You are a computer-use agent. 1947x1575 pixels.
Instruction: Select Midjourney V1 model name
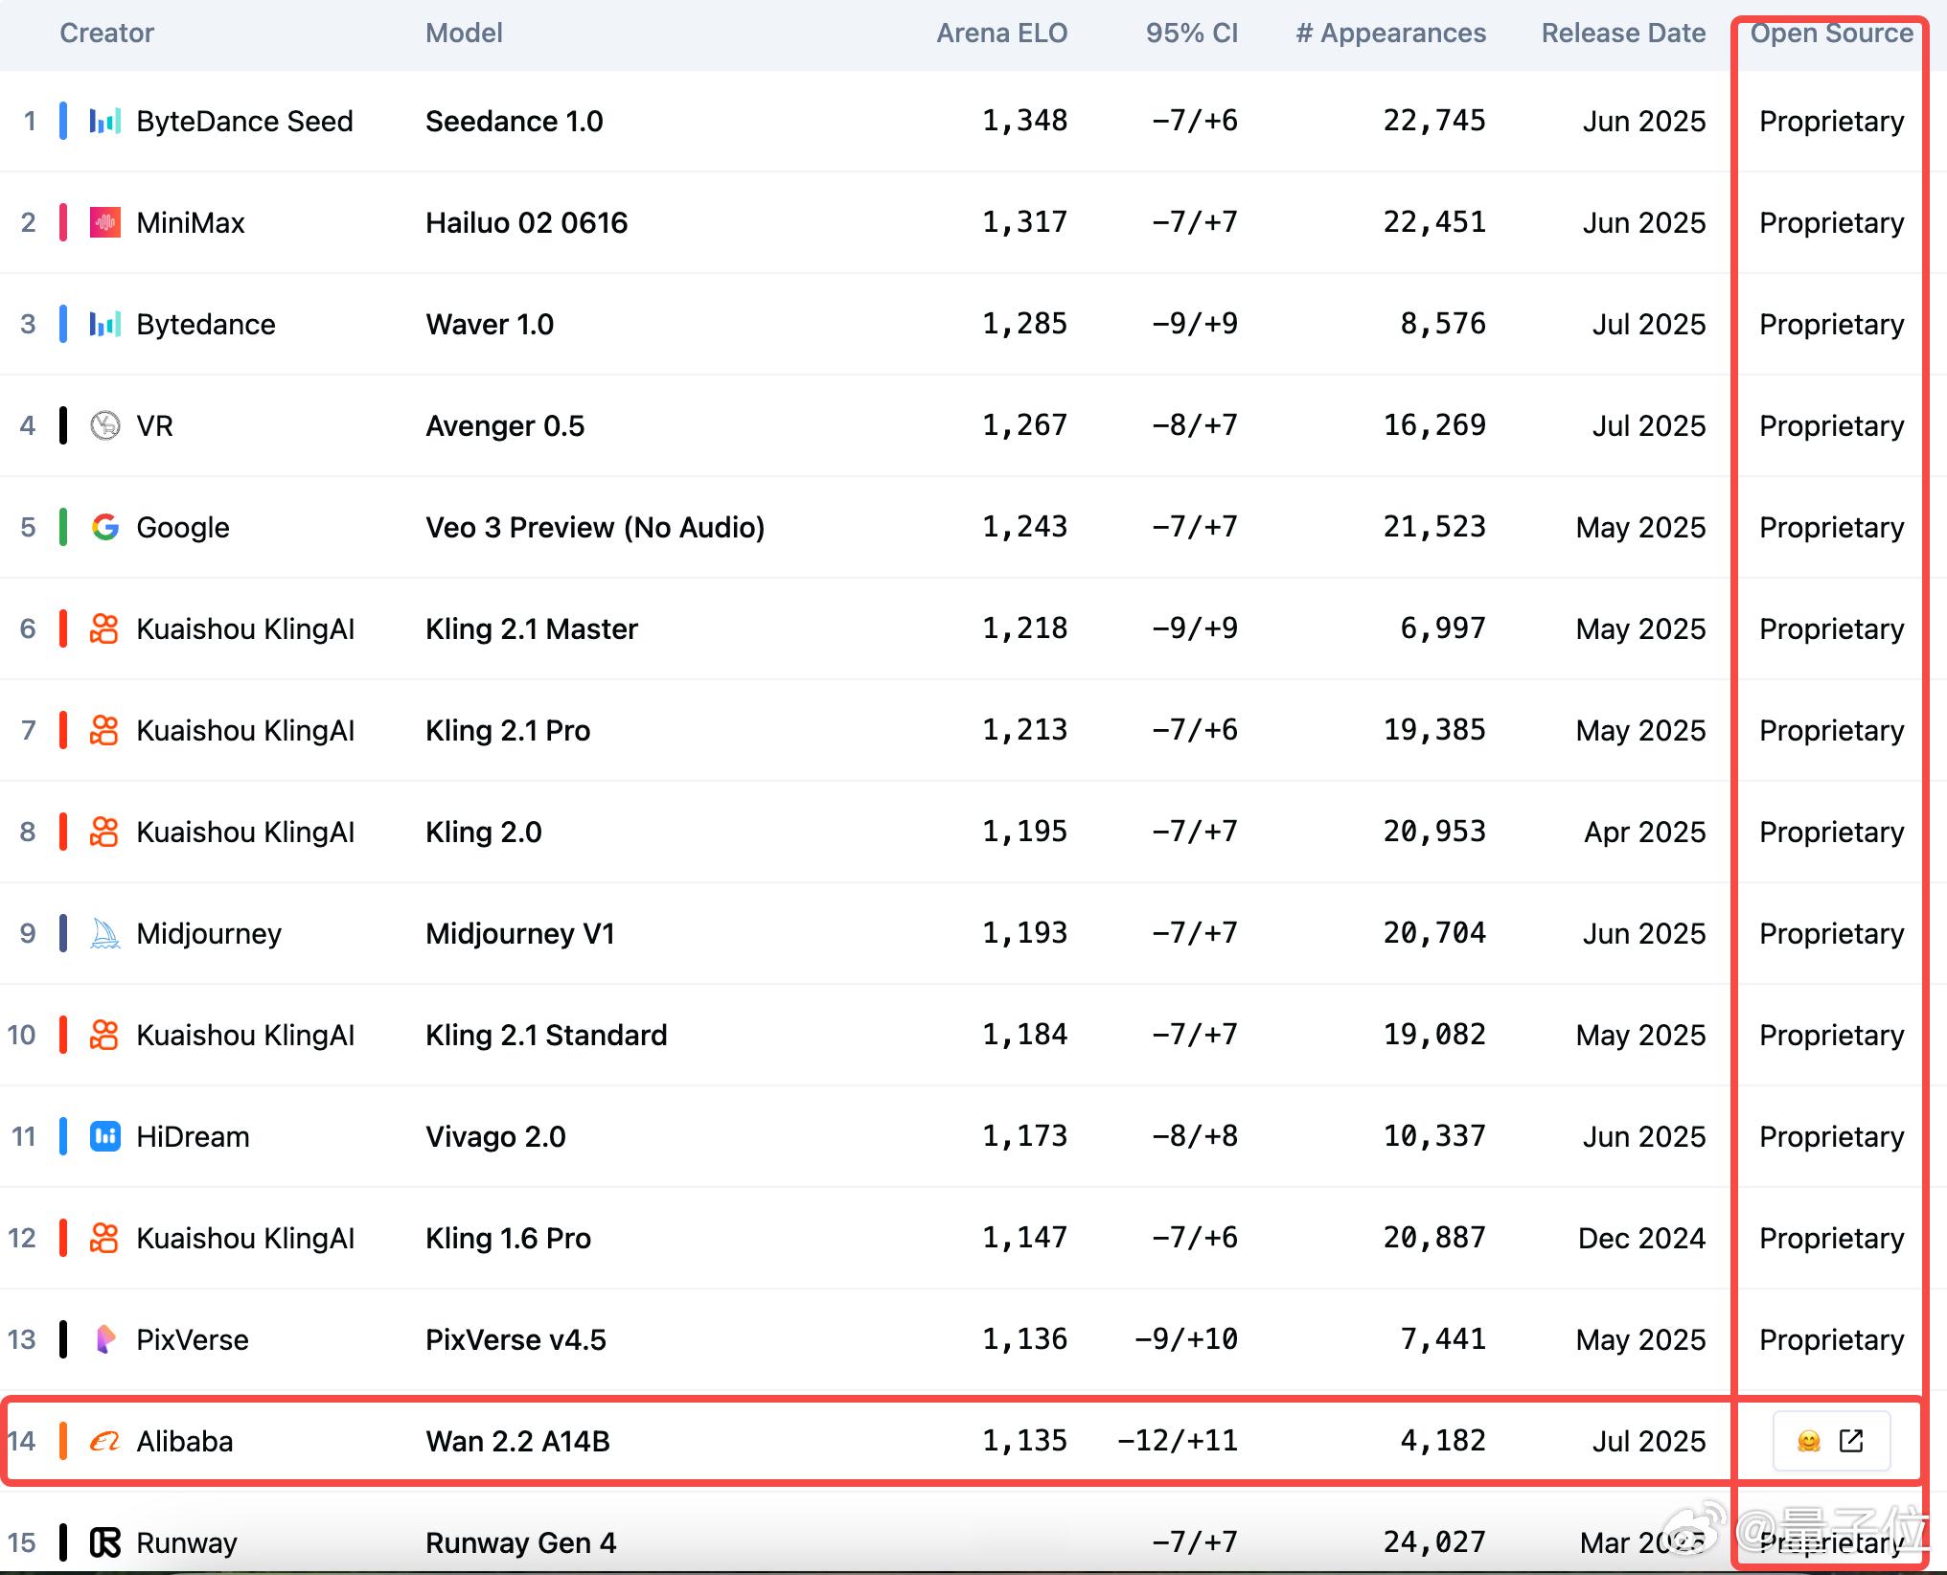tap(520, 934)
